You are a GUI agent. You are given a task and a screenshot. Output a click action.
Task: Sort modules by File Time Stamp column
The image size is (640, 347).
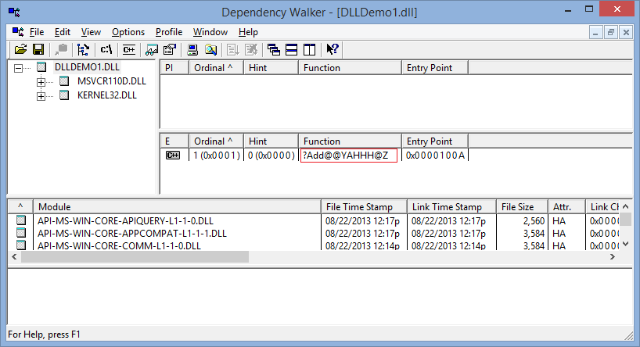pyautogui.click(x=364, y=206)
